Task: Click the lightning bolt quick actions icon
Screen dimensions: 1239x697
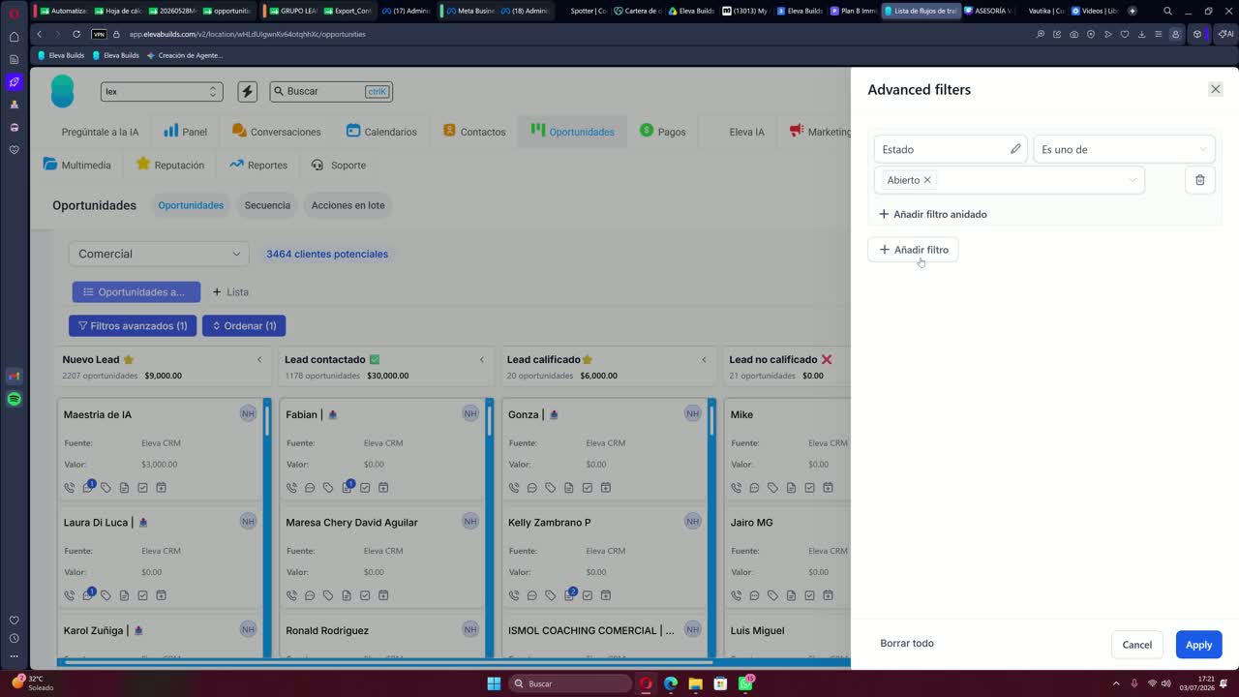Action: [x=247, y=91]
